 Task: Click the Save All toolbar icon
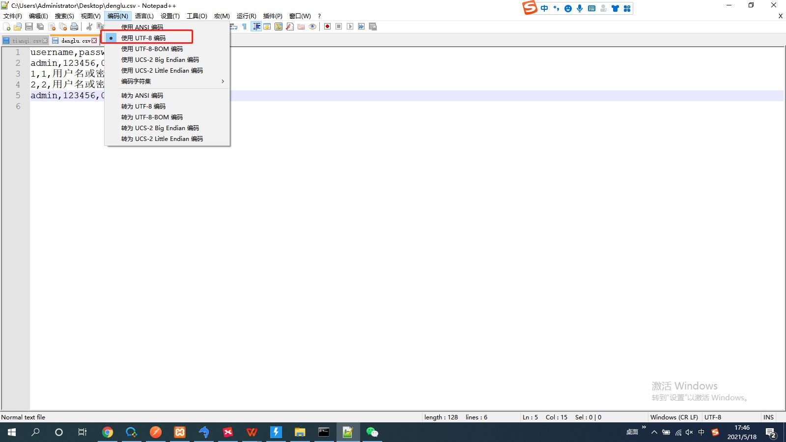click(40, 27)
